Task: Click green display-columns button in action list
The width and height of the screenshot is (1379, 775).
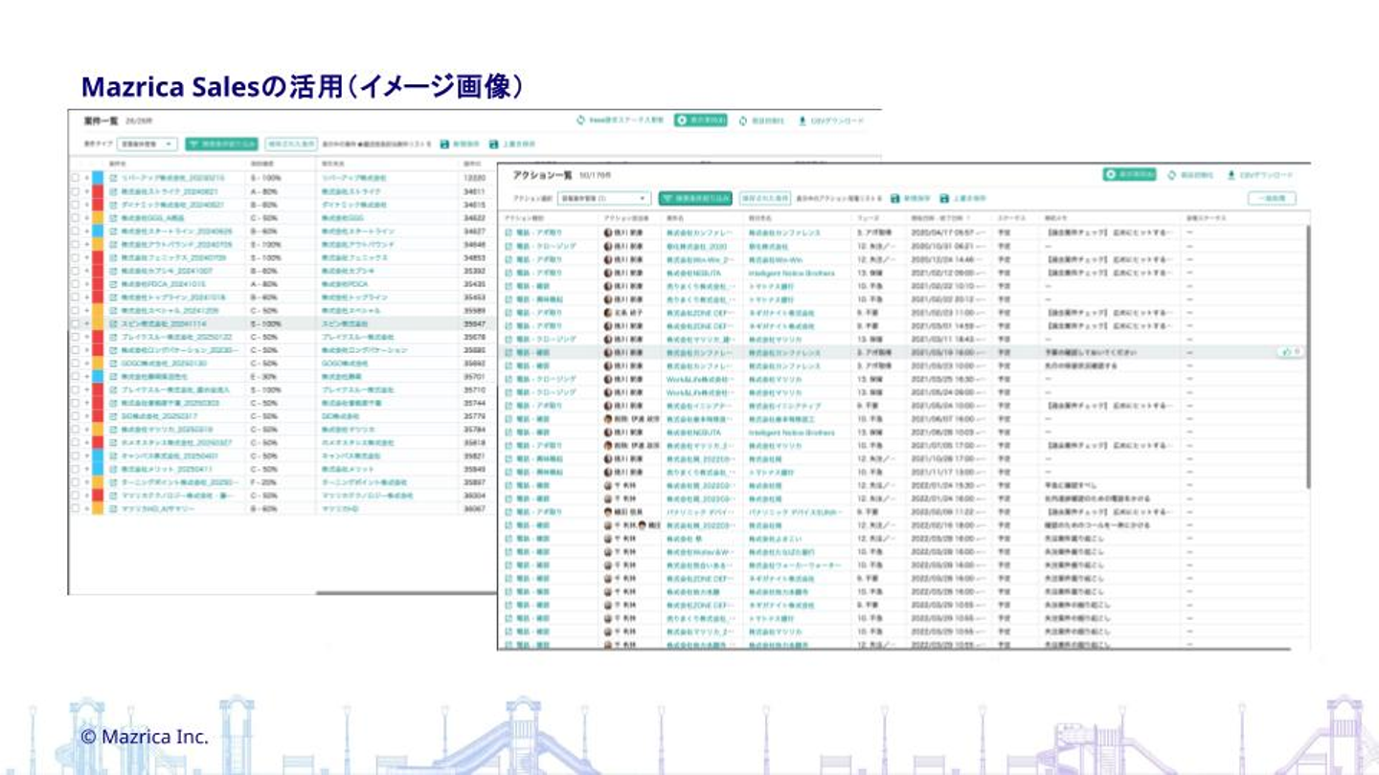Action: tap(1129, 175)
